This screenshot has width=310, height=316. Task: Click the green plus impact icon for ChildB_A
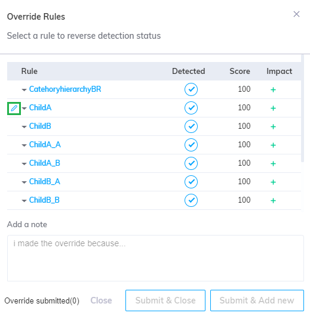[273, 182]
